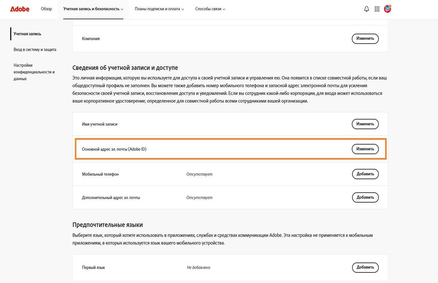438x283 pixels.
Task: Add a first preferred language
Action: click(365, 267)
